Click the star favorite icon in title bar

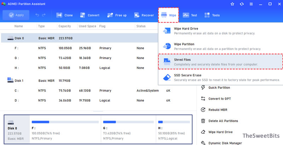232,4
